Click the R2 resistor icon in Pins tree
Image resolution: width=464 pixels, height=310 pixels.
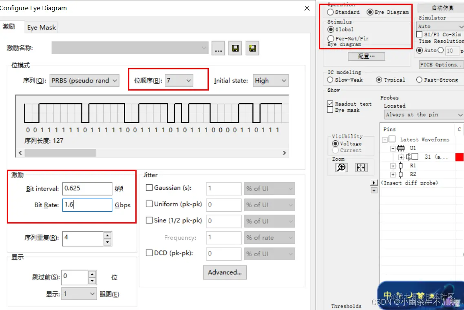(401, 174)
